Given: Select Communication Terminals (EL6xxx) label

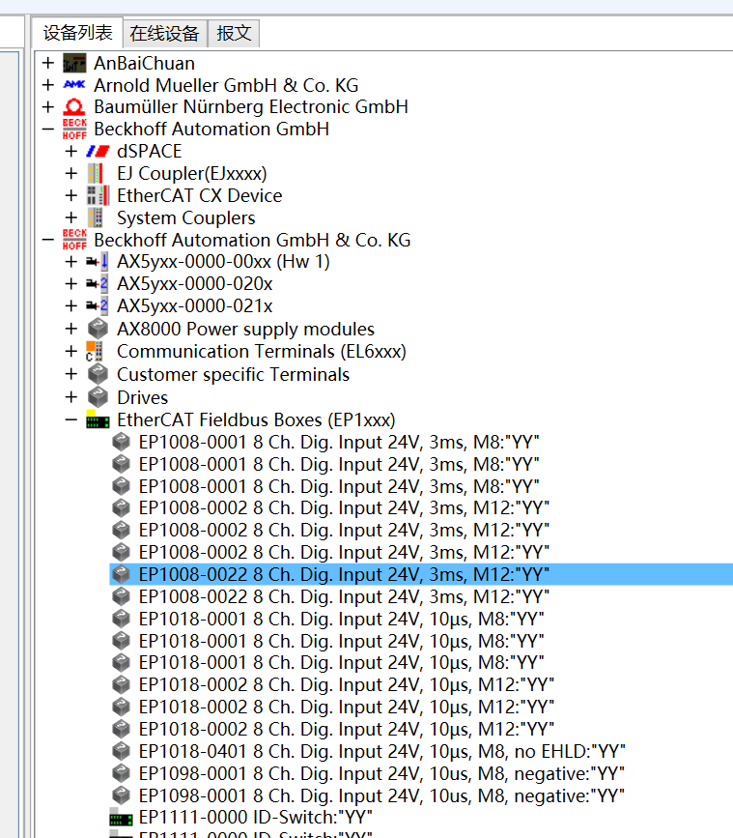Looking at the screenshot, I should [262, 351].
